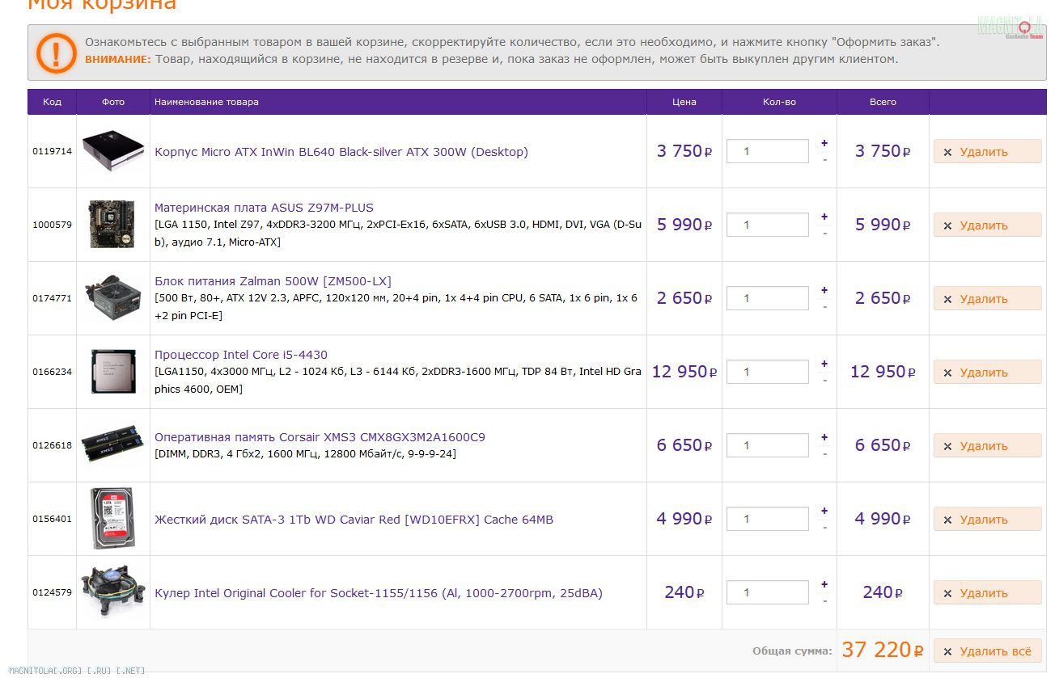Focus quantity field for Zalman 500W
The image size is (1059, 678).
(768, 298)
